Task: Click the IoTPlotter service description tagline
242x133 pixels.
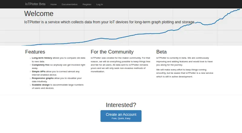Action: 110,22
